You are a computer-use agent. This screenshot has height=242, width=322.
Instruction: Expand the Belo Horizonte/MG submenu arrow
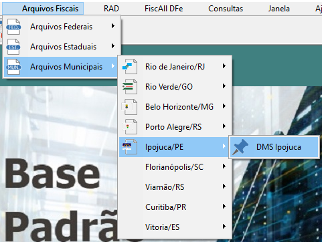point(224,106)
